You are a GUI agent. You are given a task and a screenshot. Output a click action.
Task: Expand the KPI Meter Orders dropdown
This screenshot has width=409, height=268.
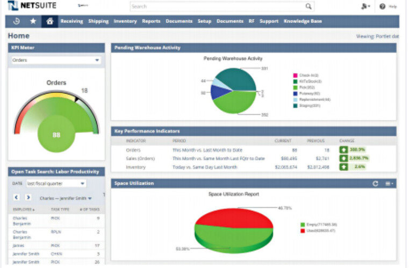click(x=97, y=60)
